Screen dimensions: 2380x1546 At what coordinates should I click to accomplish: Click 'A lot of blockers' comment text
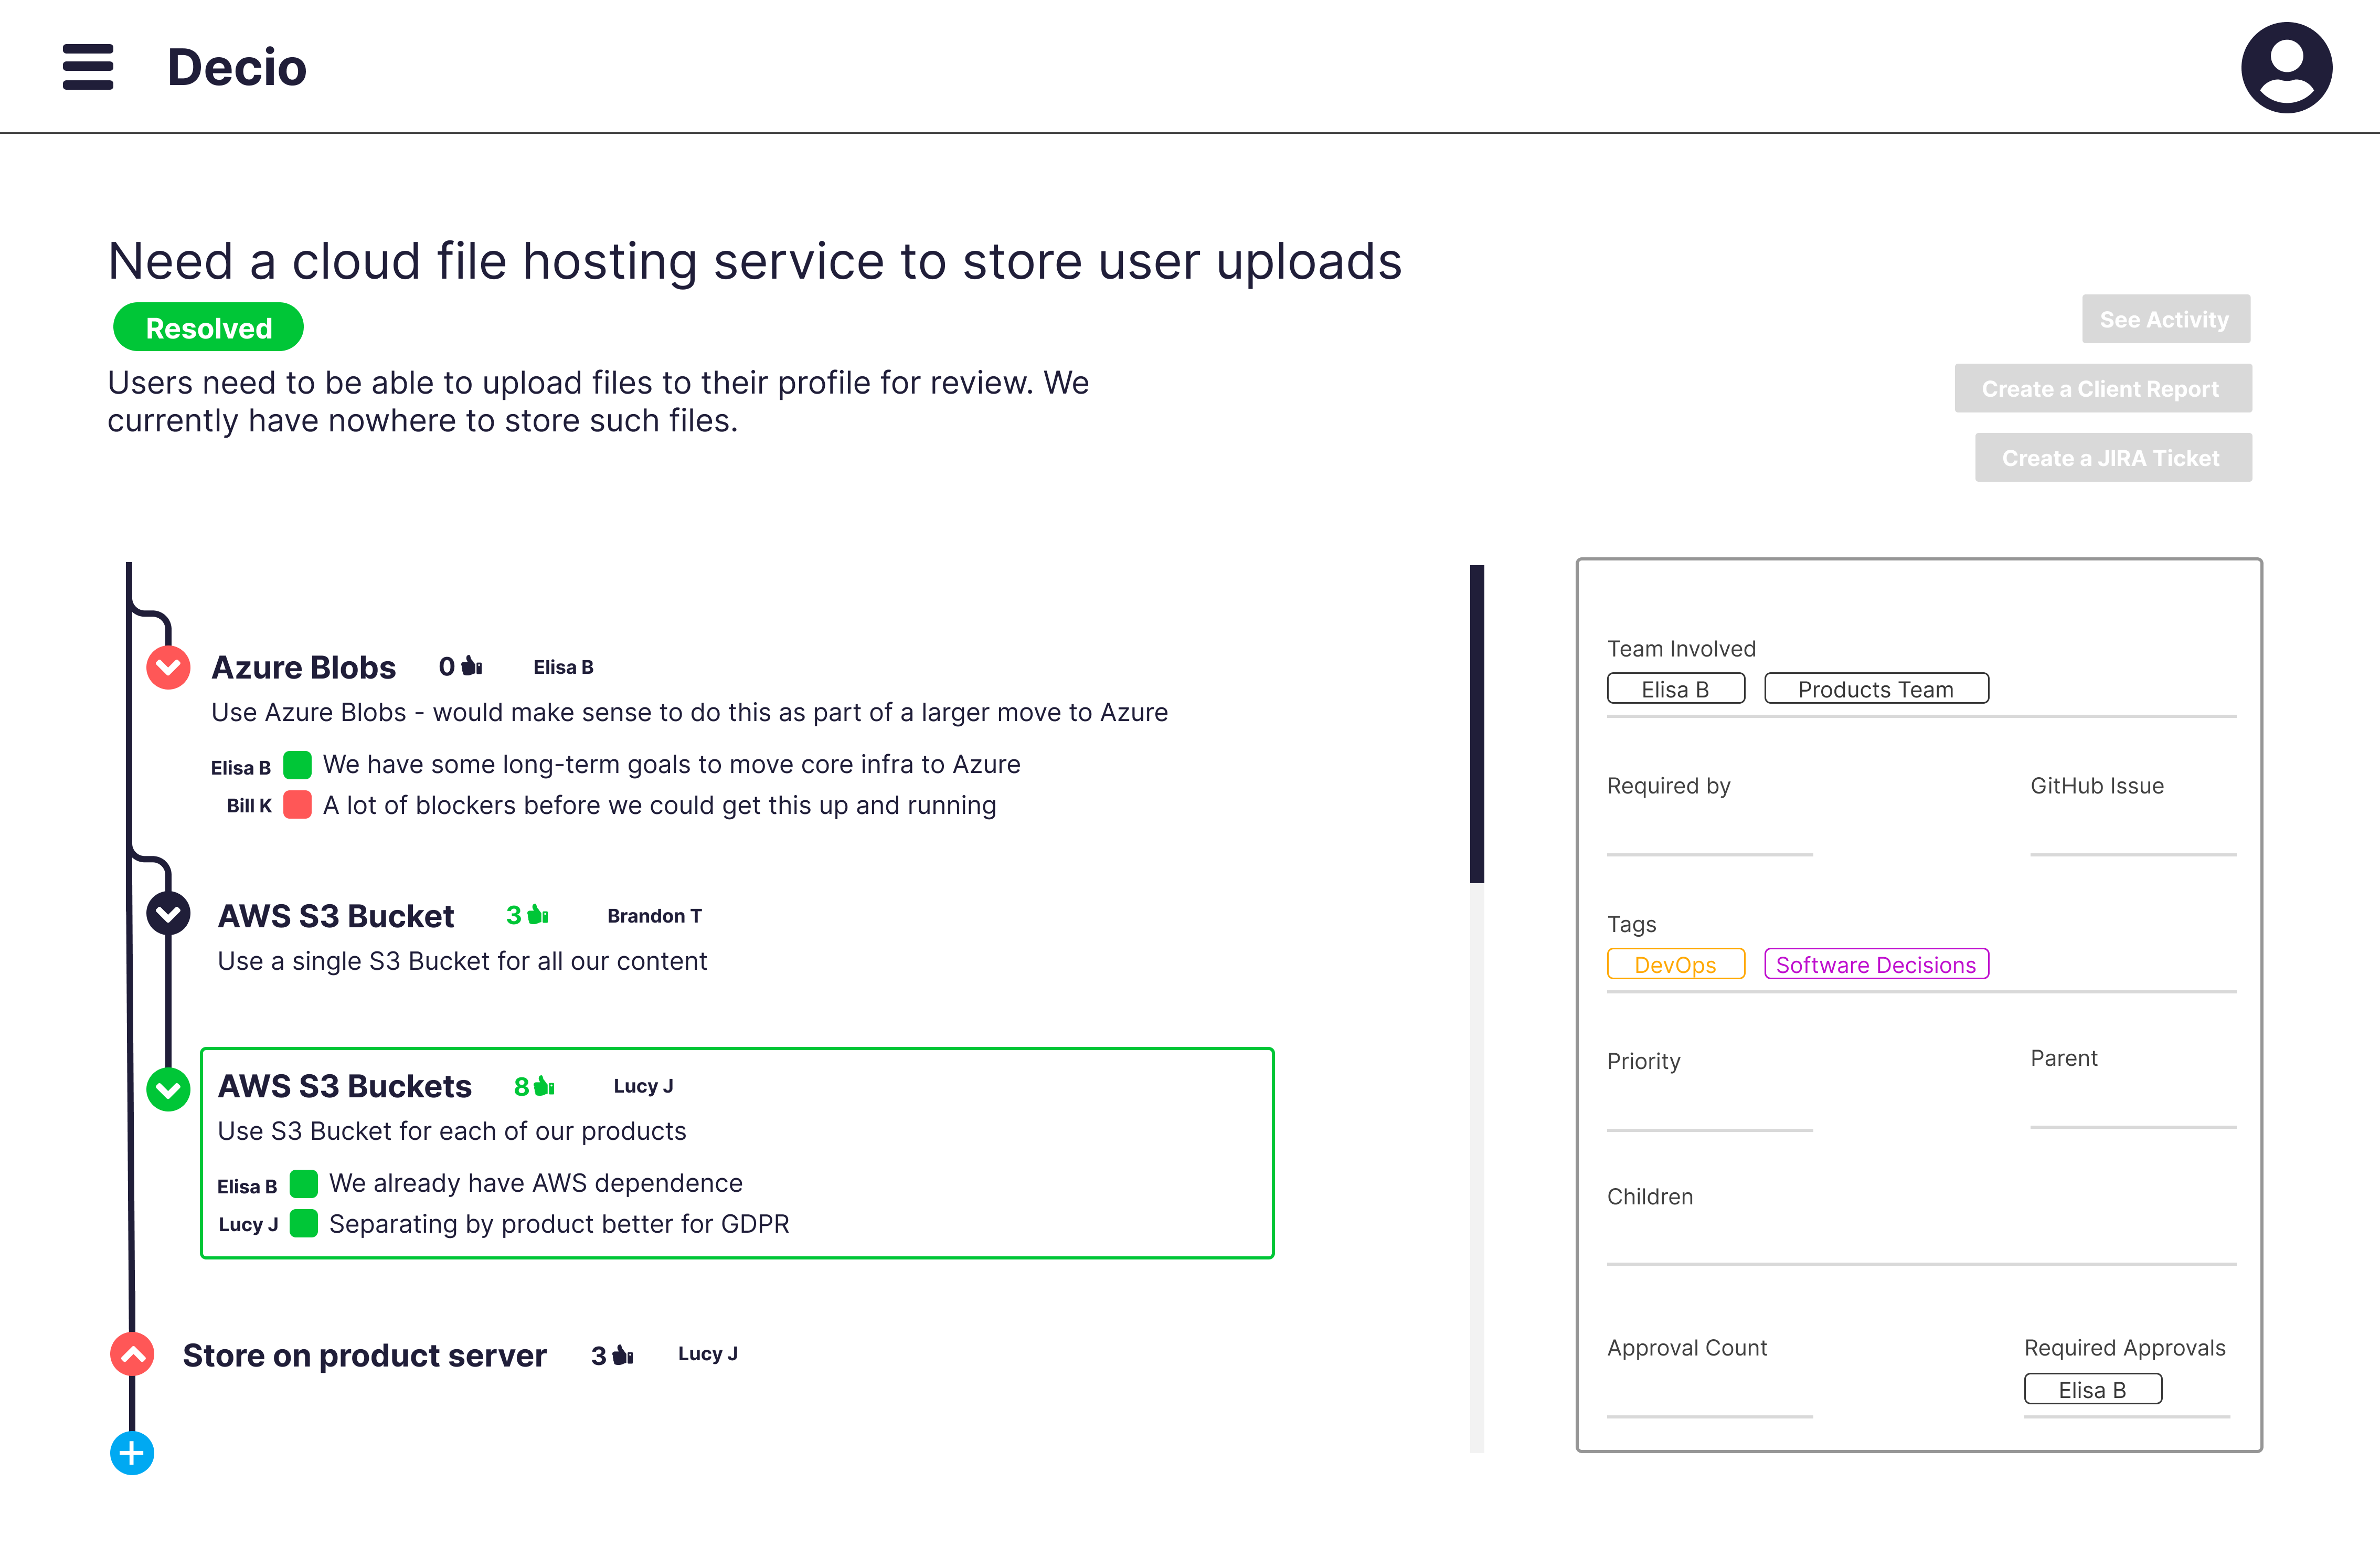click(660, 805)
